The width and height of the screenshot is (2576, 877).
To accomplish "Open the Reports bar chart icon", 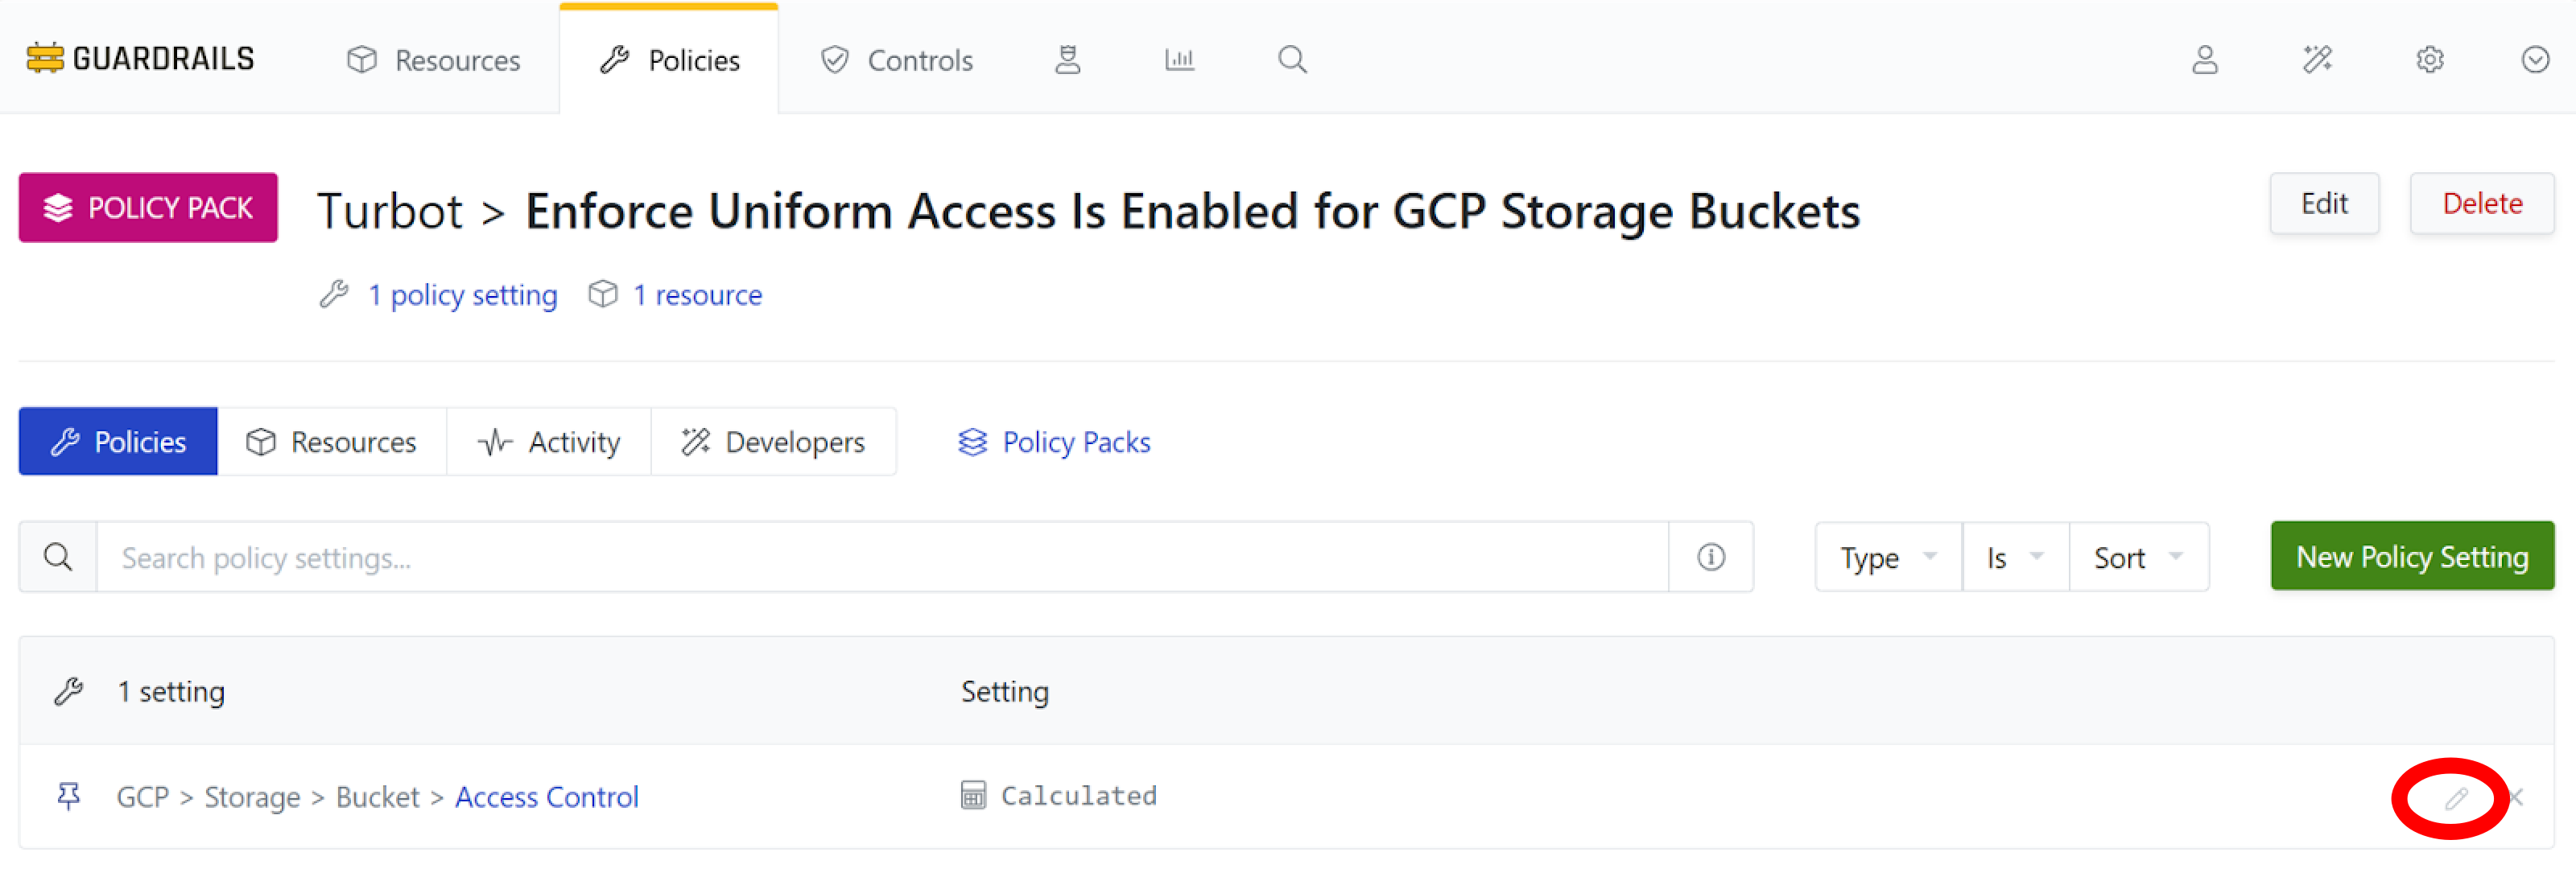I will (x=1179, y=60).
